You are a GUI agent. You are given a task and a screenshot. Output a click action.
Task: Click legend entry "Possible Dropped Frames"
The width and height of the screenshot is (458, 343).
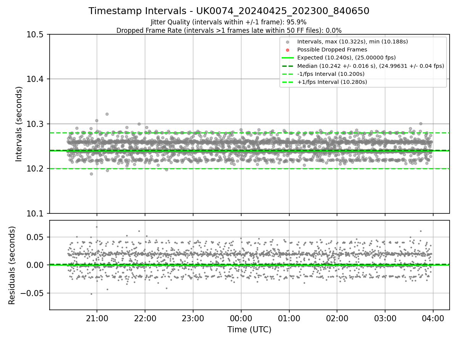[332, 50]
